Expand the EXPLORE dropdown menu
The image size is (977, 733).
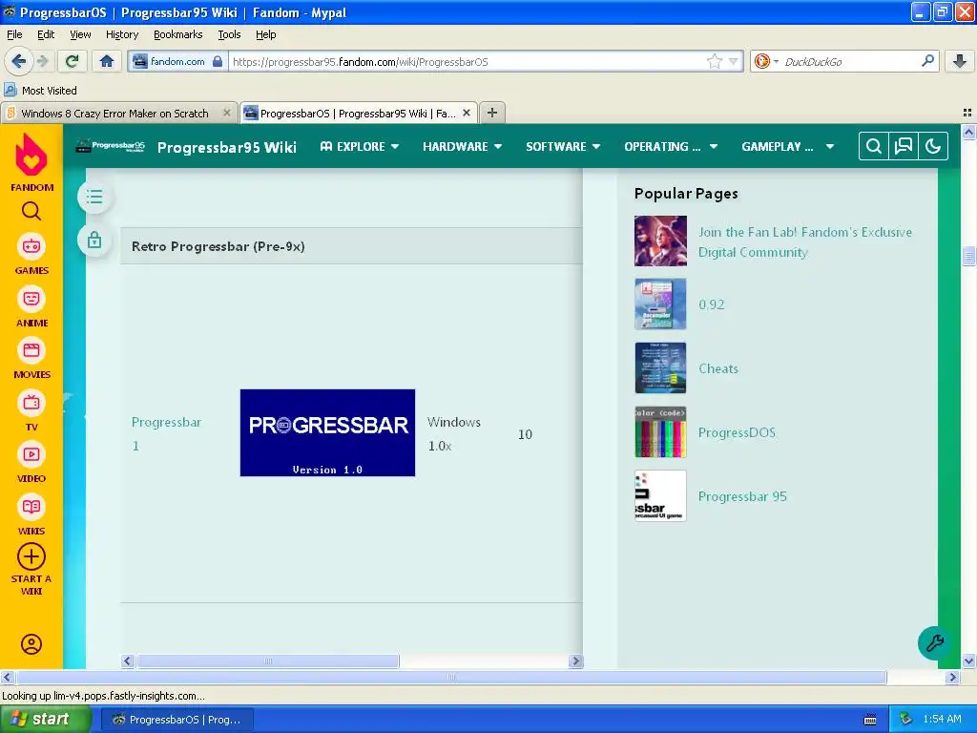coord(360,146)
